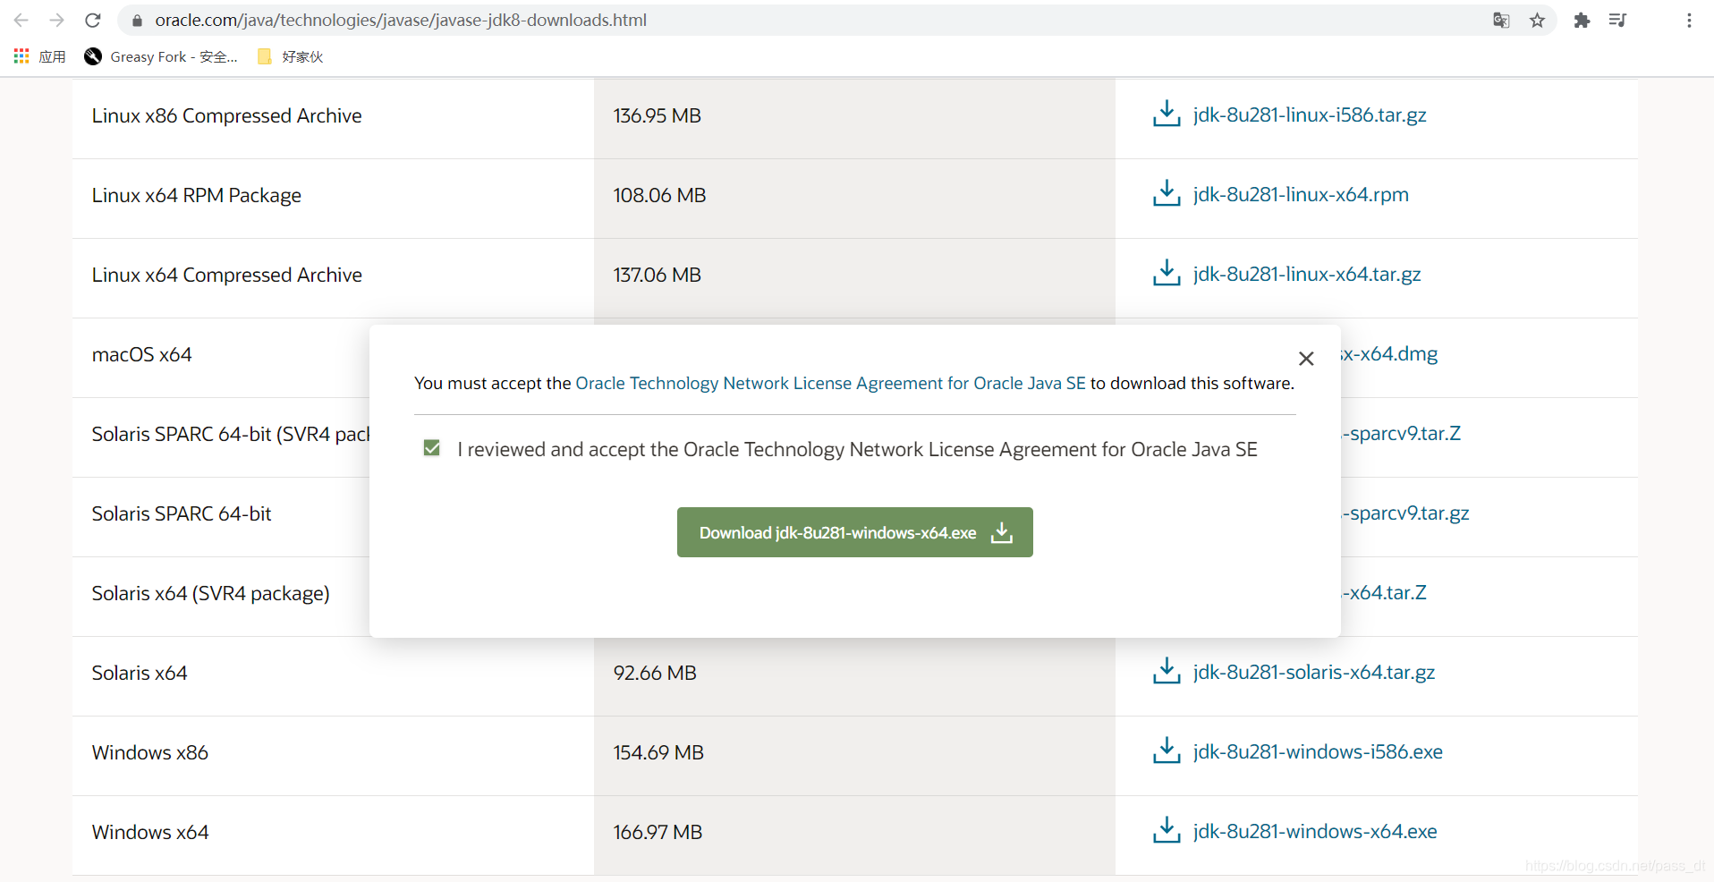Open jdk-8u281-linux-x64.rpm link
Viewport: 1714px width, 882px height.
1301,194
